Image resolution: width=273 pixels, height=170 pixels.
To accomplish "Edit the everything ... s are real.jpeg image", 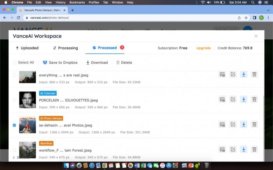I will [x=233, y=74].
